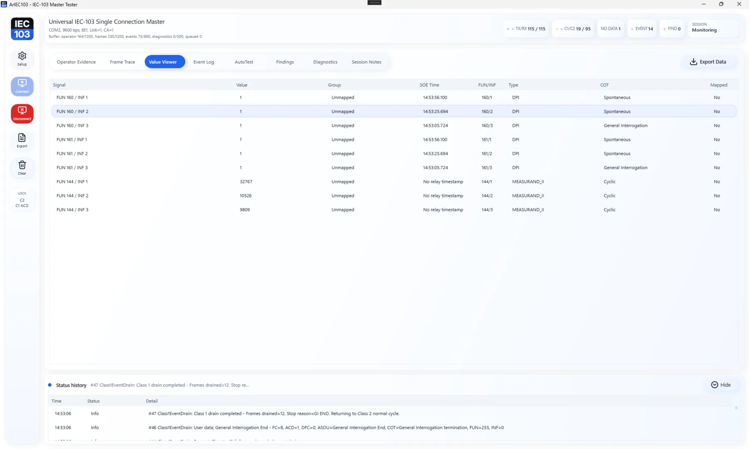Select status entry #46 General Interrogation End

coord(391,427)
